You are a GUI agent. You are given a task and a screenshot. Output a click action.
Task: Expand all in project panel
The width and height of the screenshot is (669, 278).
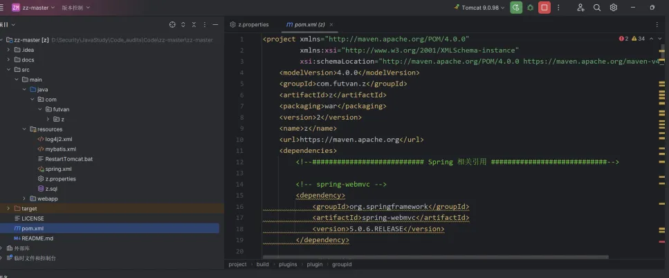183,25
